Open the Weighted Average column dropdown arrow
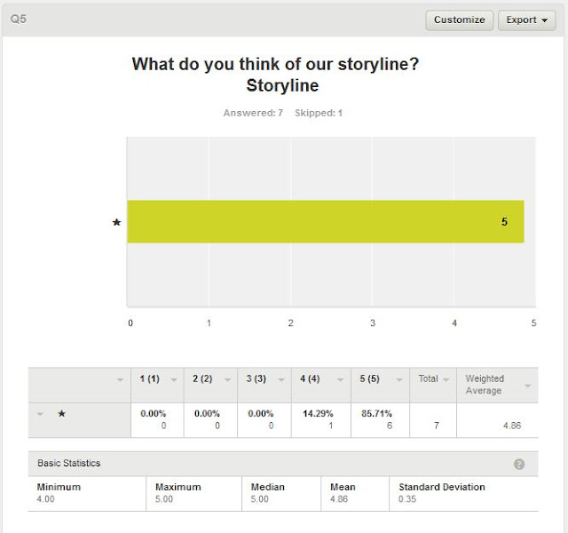 pos(528,386)
